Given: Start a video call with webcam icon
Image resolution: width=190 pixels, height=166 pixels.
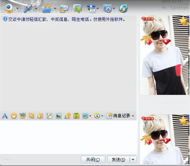Looking at the screenshot, I should pyautogui.click(x=9, y=8).
